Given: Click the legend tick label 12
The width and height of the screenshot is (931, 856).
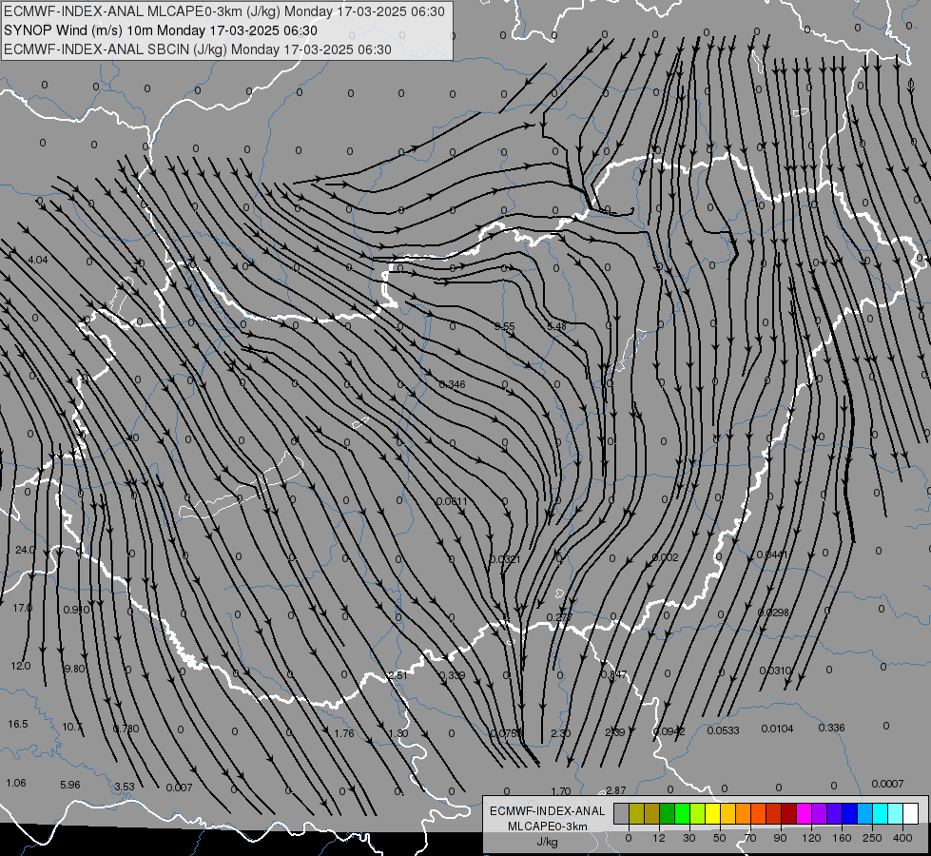Looking at the screenshot, I should click(x=659, y=838).
